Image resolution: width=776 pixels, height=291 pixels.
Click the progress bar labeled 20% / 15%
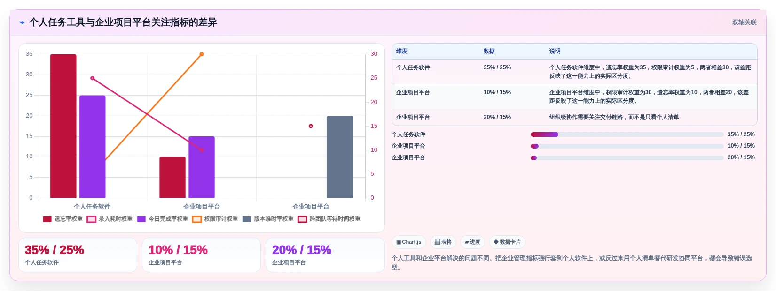[x=627, y=158]
